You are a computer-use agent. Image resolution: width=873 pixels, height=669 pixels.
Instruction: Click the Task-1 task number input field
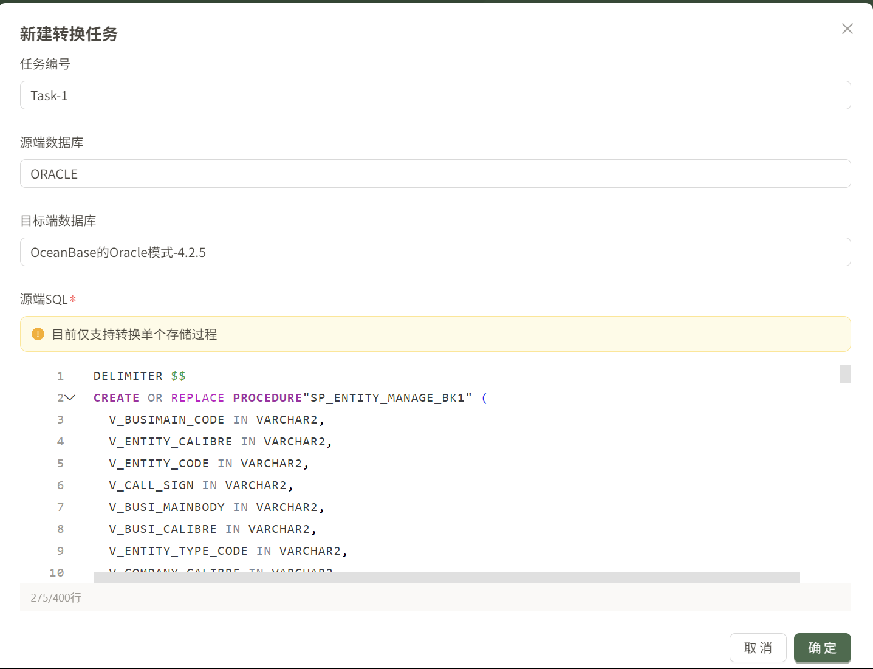click(x=435, y=95)
